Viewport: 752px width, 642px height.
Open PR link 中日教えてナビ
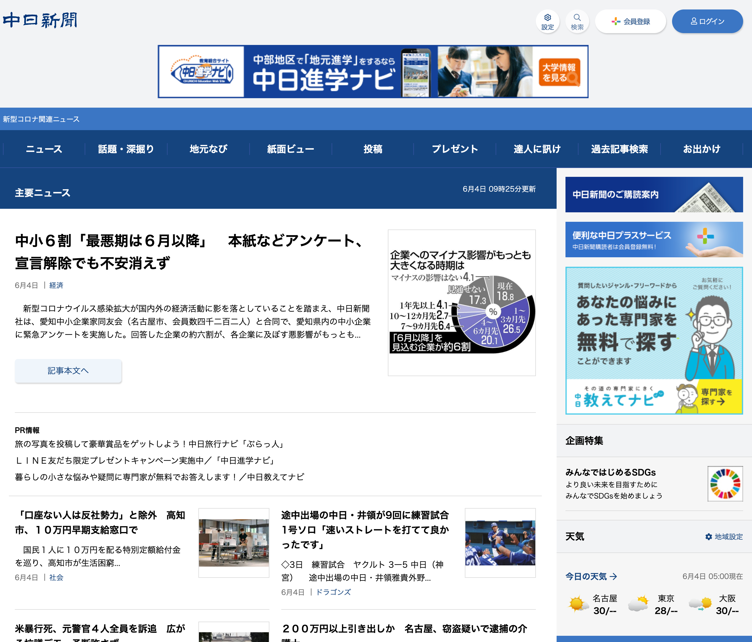click(159, 477)
